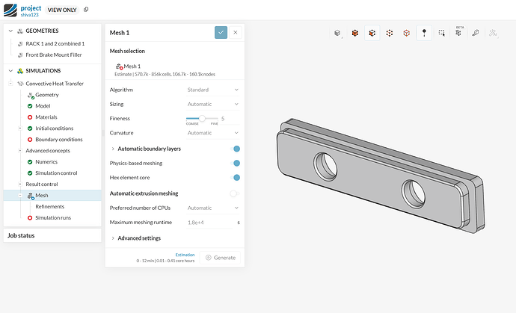Click the GEOMETRIES section icon

pyautogui.click(x=20, y=31)
